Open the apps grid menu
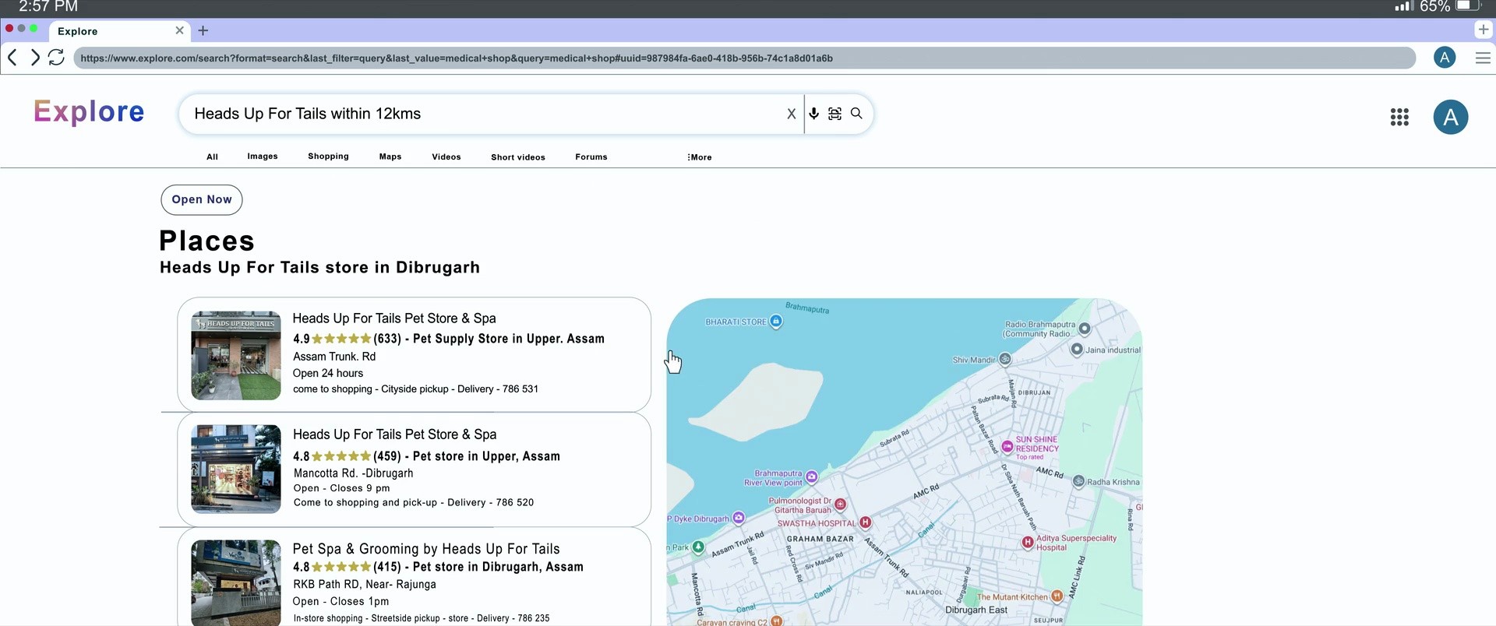This screenshot has width=1496, height=626. tap(1399, 118)
